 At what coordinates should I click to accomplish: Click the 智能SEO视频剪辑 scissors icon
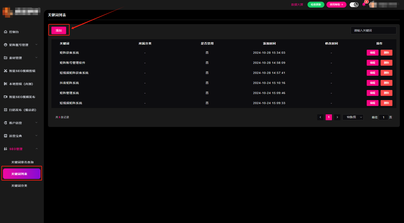pos(5,71)
